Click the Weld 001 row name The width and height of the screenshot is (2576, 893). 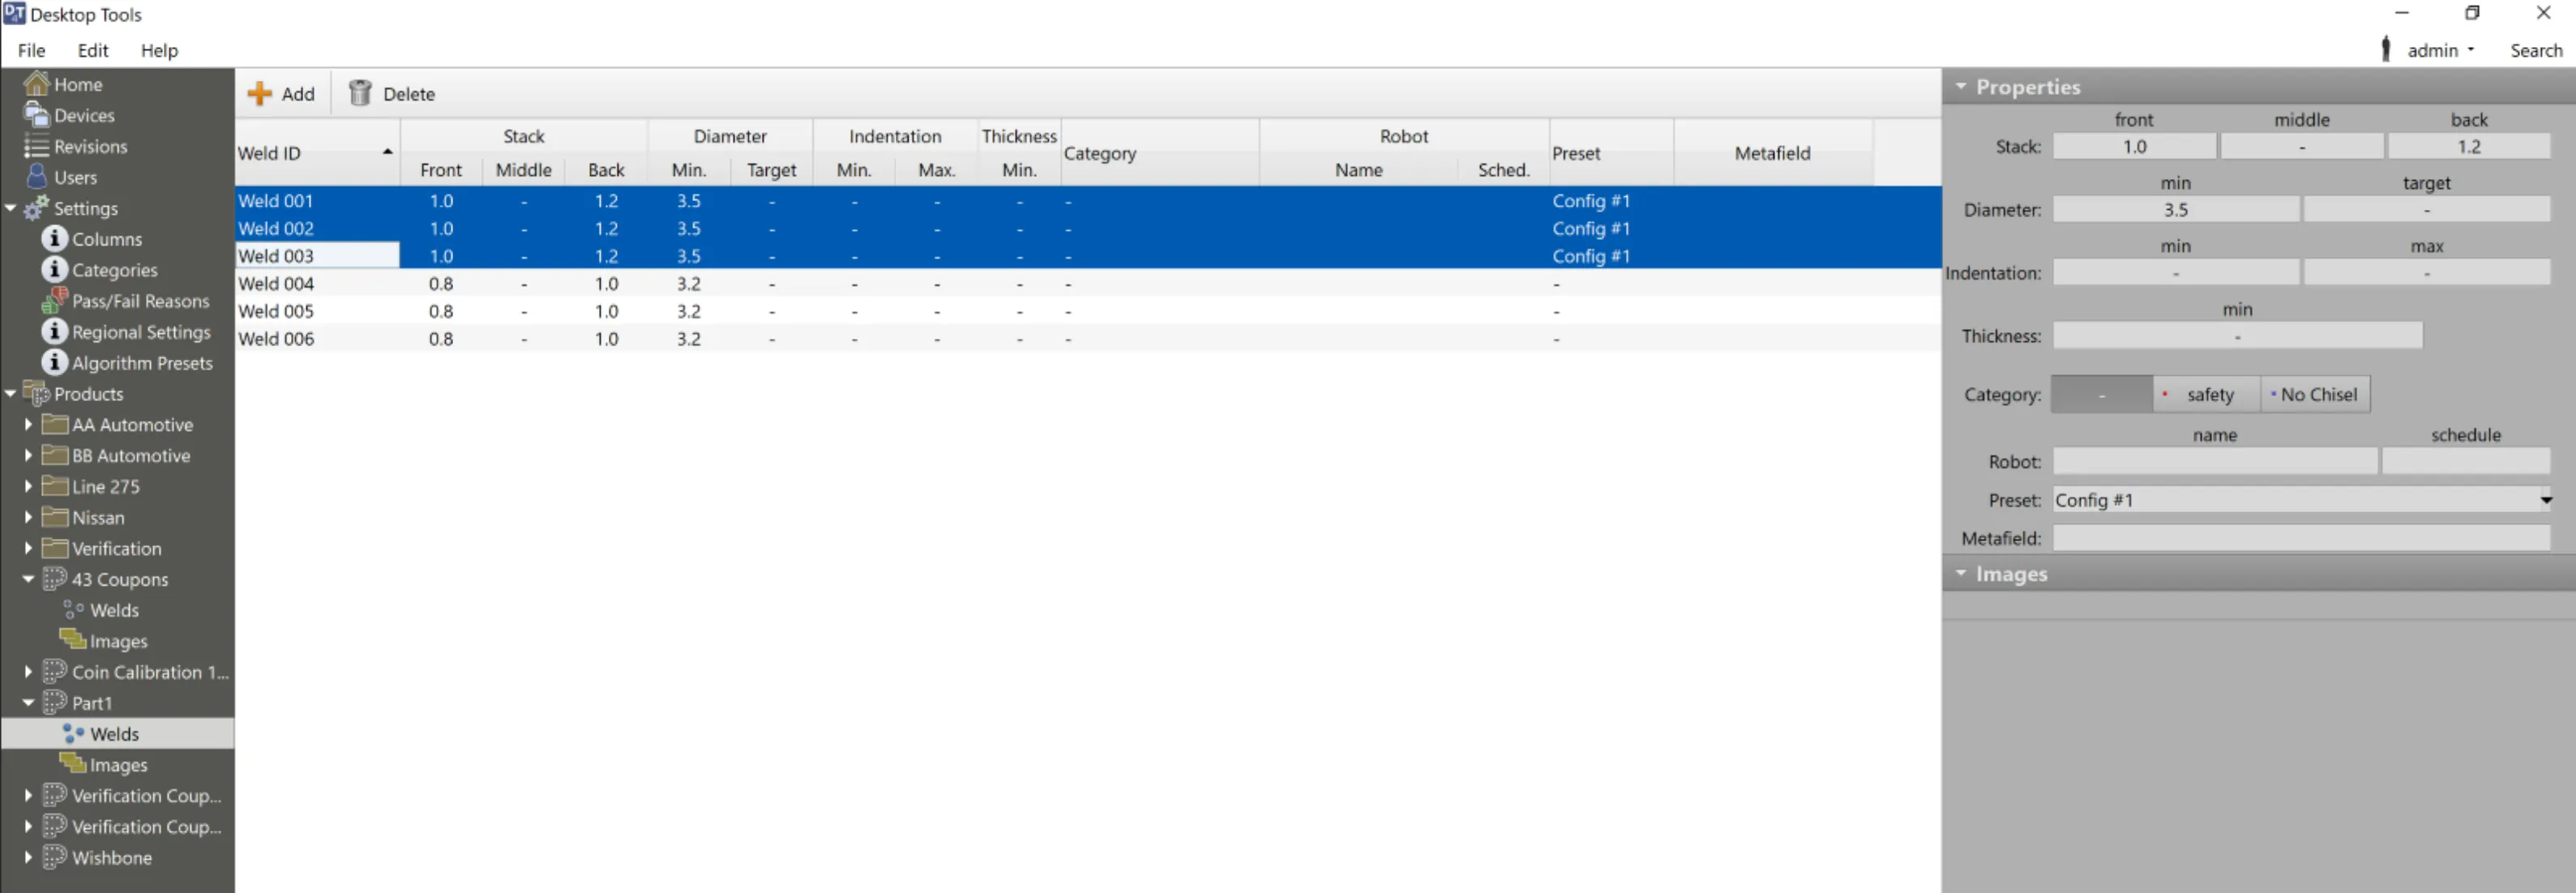276,201
